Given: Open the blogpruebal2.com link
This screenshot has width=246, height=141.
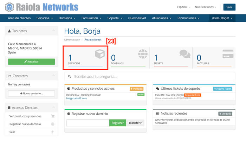Looking at the screenshot, I should pyautogui.click(x=77, y=98).
